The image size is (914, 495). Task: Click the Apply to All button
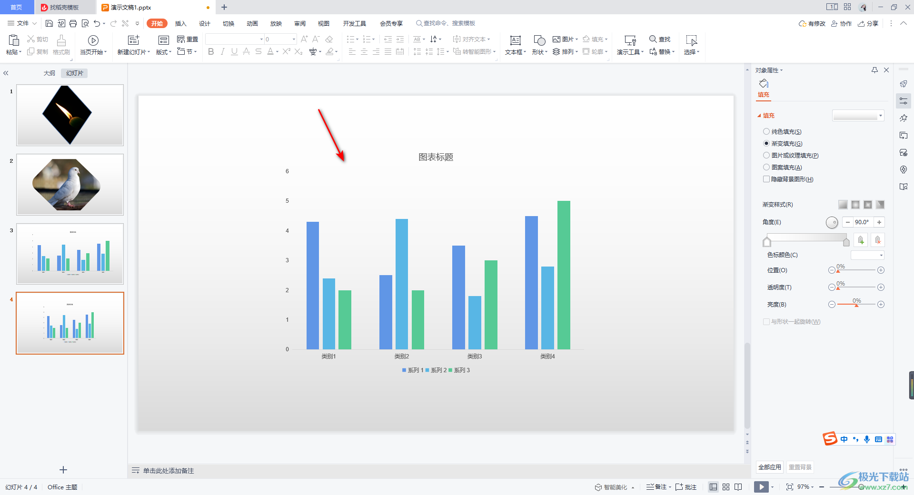tap(770, 467)
